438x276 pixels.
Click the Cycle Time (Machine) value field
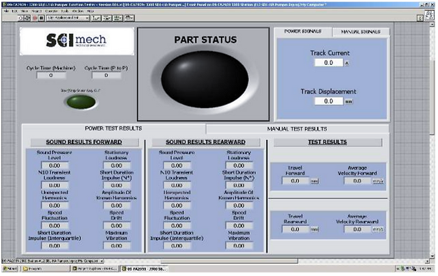(51, 76)
